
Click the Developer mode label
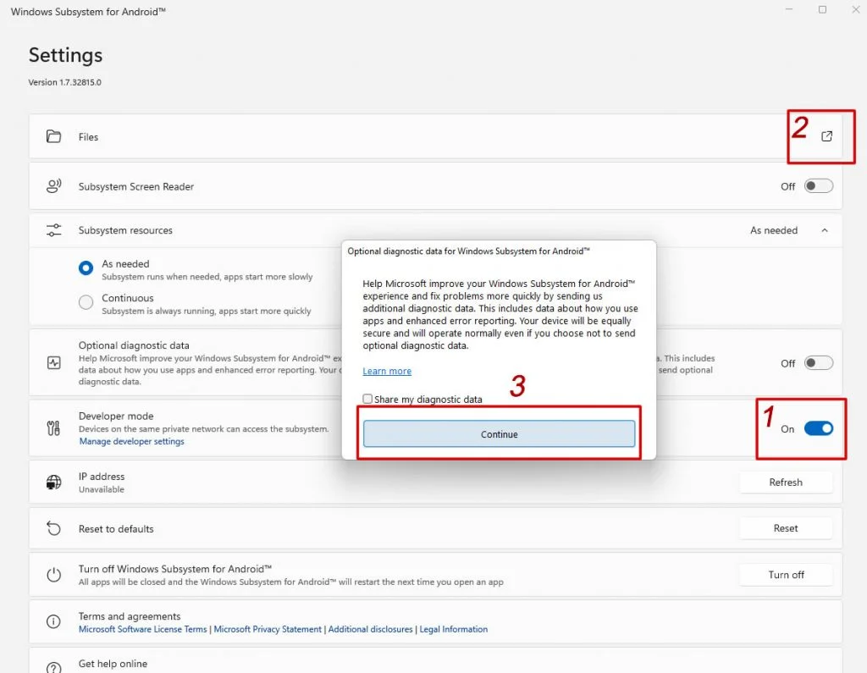[x=116, y=416]
